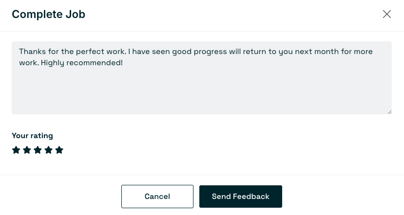
Task: Click the word progress in feedback
Action: click(x=210, y=52)
